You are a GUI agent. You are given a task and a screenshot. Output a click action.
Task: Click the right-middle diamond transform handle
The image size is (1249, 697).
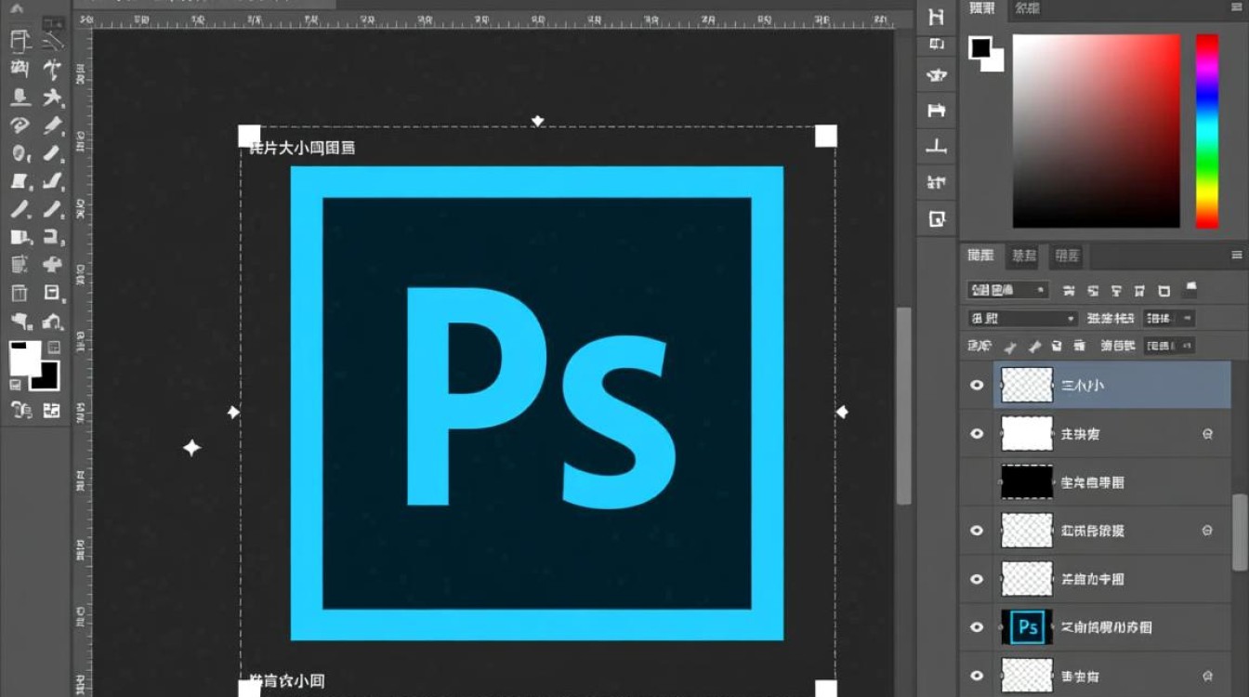[842, 412]
